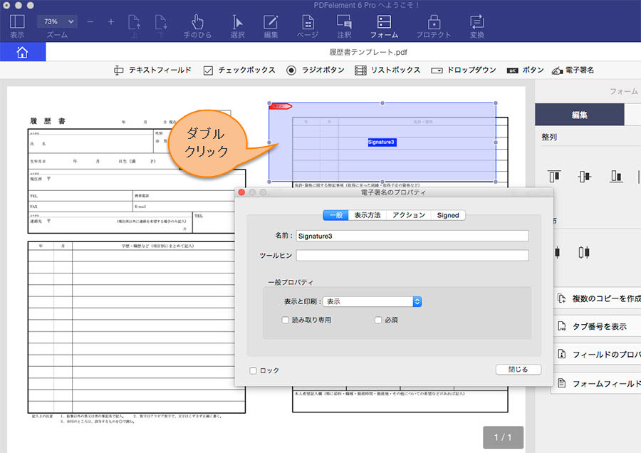Screen dimensions: 641x453
Task: Switch to 履歴書テンプレート.pdf document tab
Action: point(368,52)
